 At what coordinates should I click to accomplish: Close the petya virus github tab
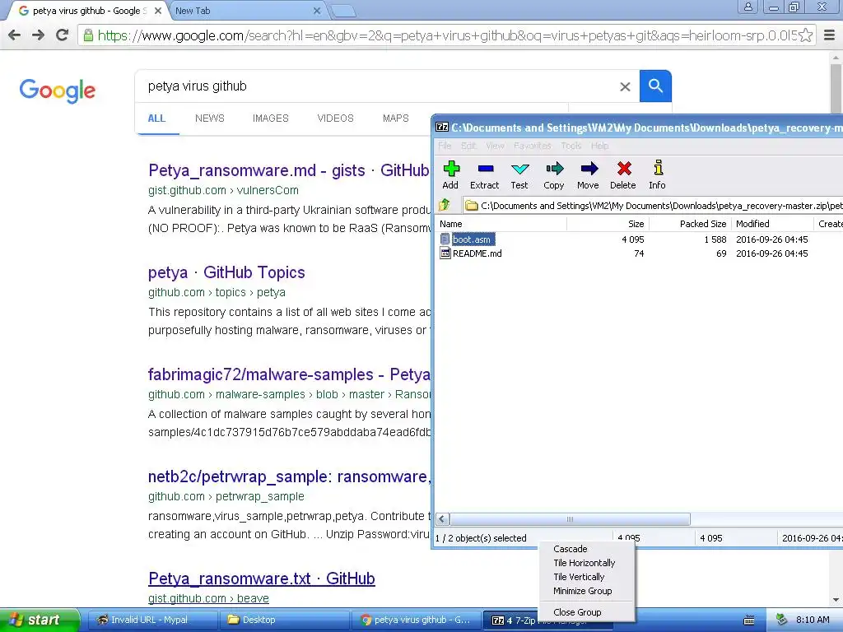click(x=158, y=11)
